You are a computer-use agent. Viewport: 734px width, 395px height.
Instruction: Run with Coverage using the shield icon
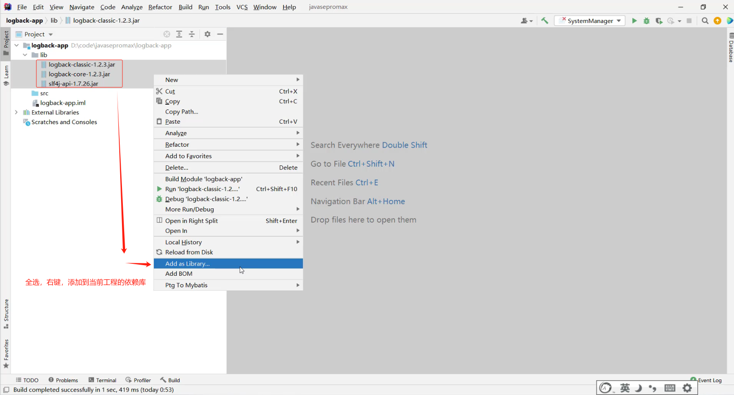click(x=659, y=21)
